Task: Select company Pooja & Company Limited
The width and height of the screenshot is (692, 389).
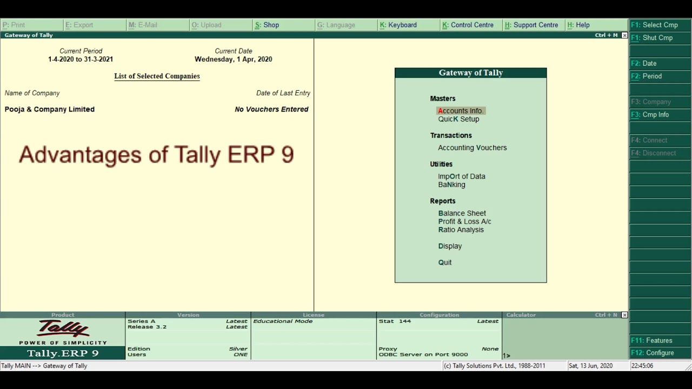Action: point(50,109)
